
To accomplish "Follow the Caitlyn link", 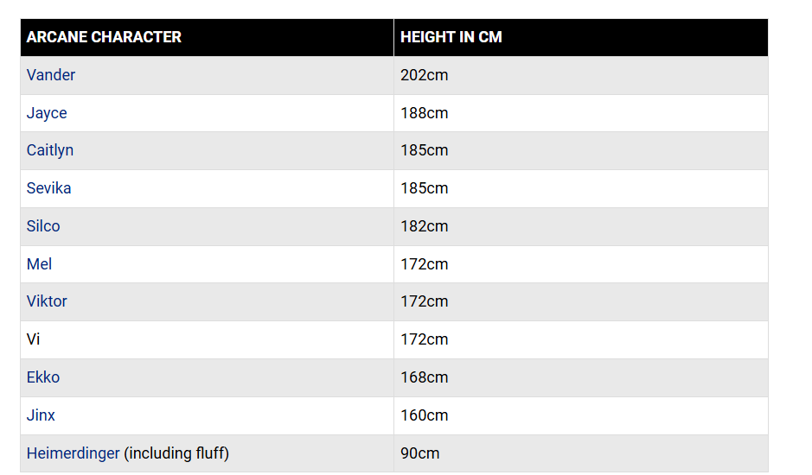I will tap(49, 150).
